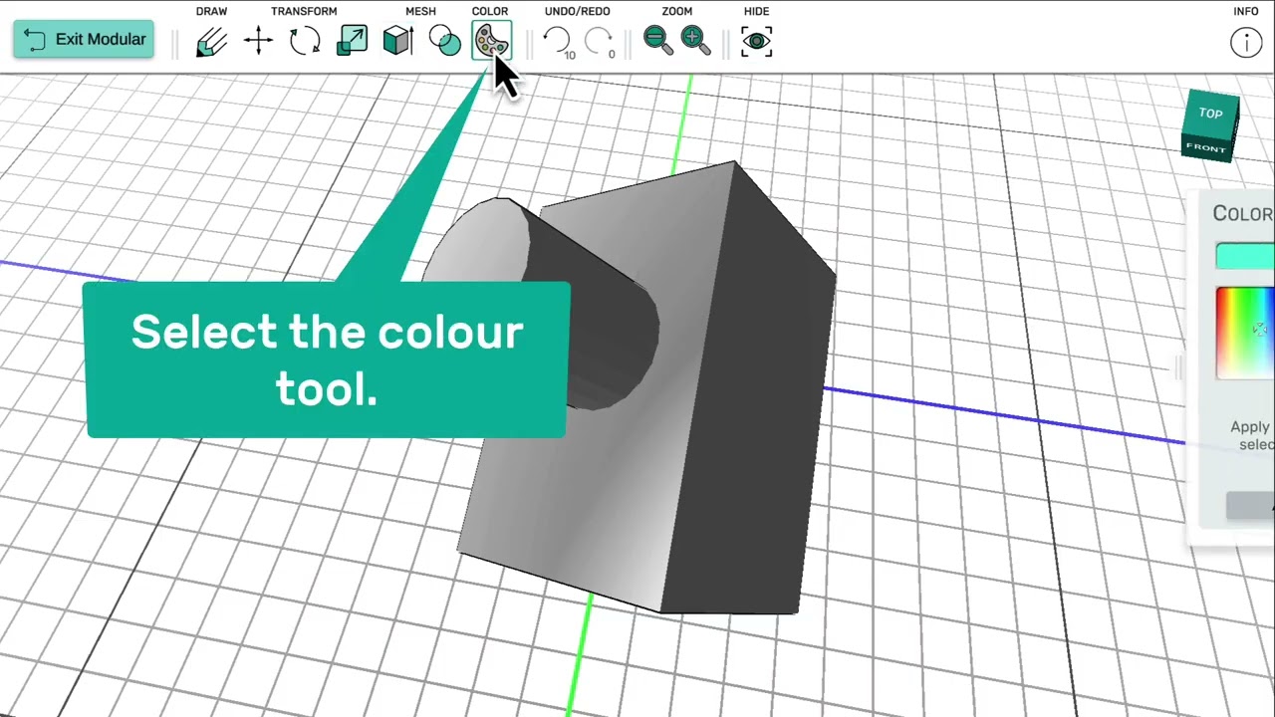Image resolution: width=1275 pixels, height=717 pixels.
Task: Pick a hue in the rainbow color picker
Action: 1245,333
